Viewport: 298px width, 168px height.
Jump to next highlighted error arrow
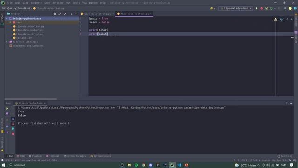291,19
